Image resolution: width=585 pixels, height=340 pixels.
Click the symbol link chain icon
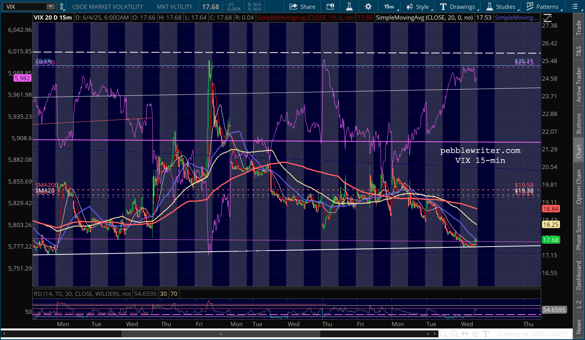62,7
